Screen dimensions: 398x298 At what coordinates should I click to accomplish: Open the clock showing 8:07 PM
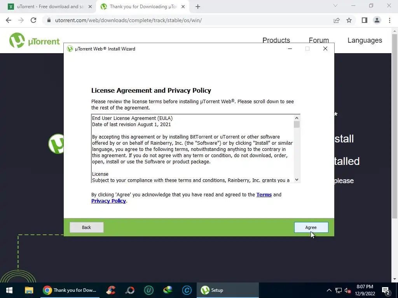pyautogui.click(x=365, y=290)
